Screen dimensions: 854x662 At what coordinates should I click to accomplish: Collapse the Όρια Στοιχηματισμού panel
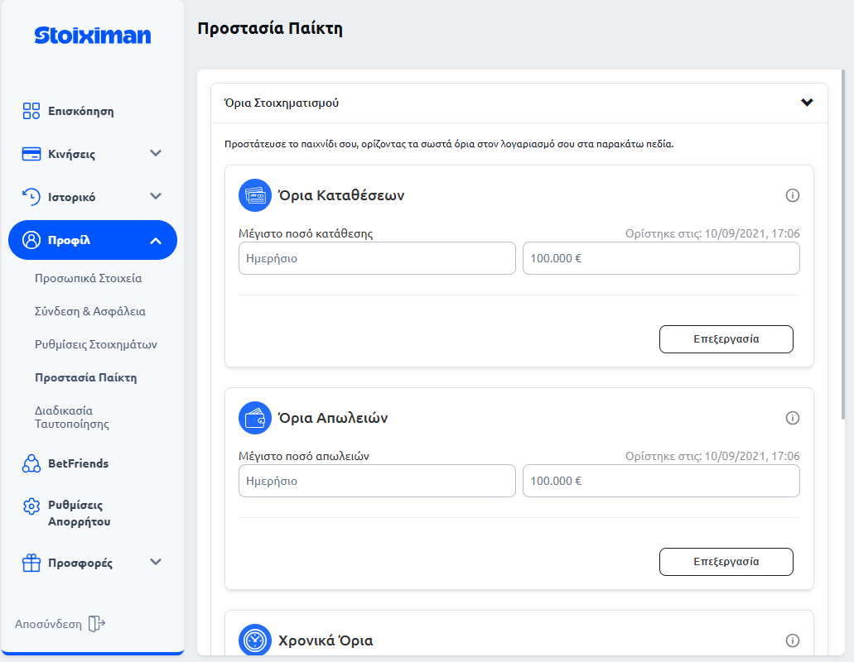coord(807,103)
